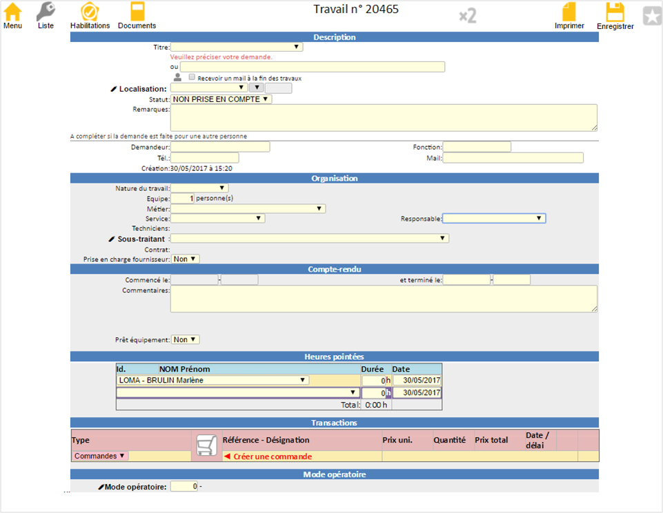Click the 'NOM Prénom' column header

tap(184, 369)
